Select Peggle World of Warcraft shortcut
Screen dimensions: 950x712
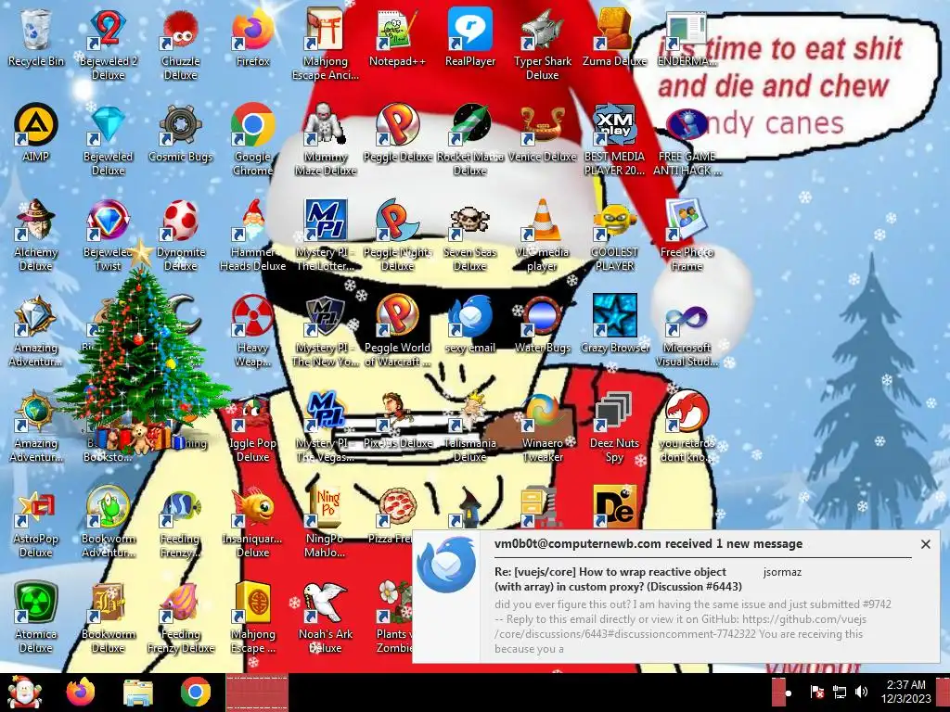397,331
